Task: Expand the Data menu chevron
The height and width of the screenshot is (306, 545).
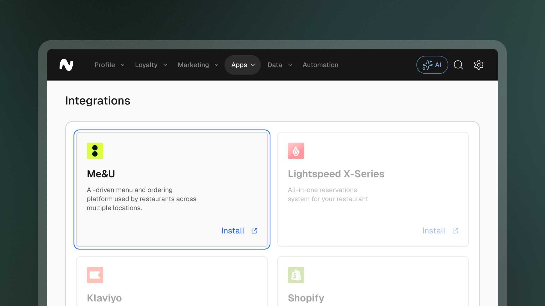Action: coord(290,65)
